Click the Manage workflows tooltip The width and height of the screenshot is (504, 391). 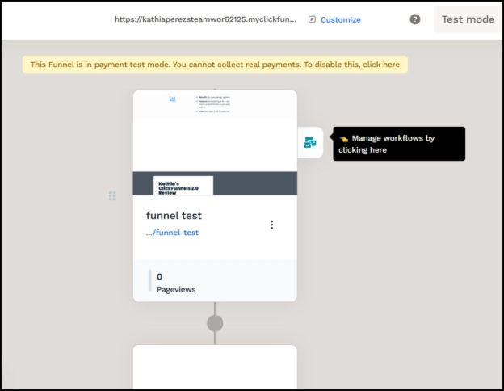pos(399,144)
